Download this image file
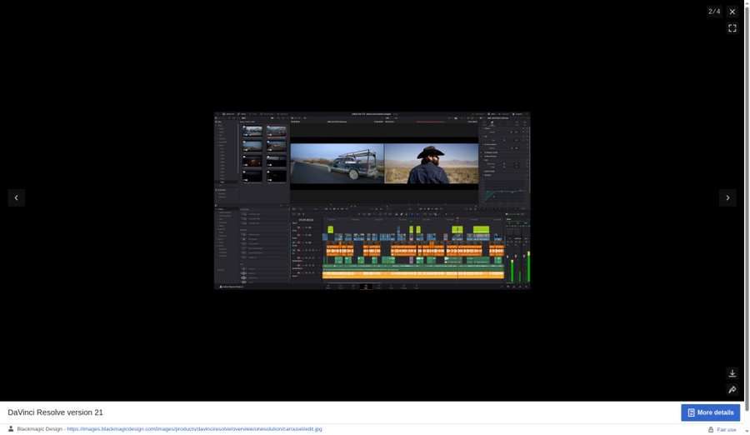Viewport: 750px width, 435px height. click(x=732, y=373)
